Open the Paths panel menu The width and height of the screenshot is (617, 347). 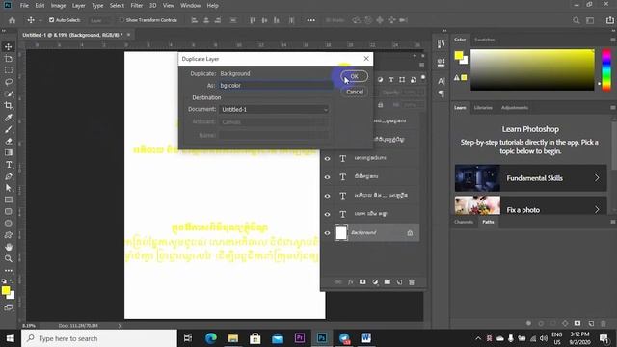coord(613,222)
